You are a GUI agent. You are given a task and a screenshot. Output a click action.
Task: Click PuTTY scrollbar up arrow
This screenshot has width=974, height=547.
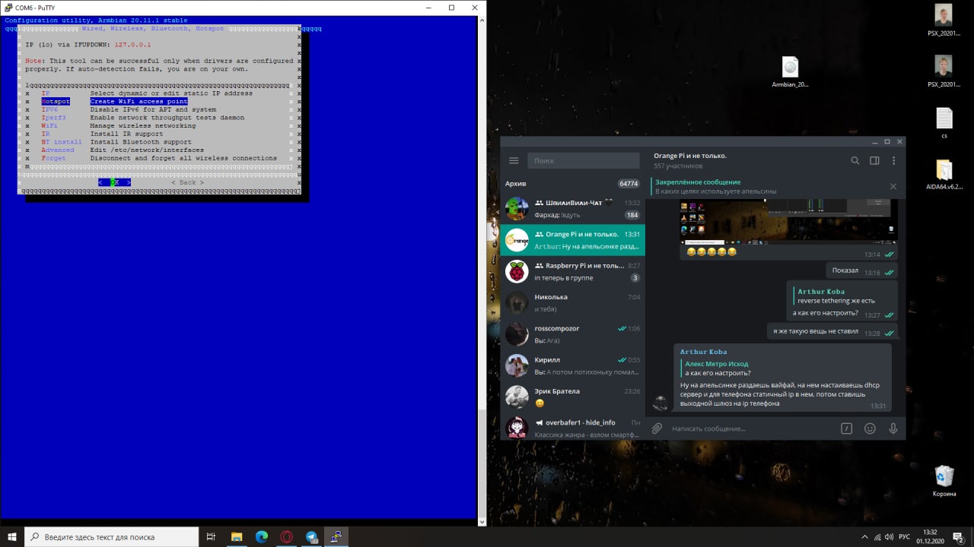482,21
